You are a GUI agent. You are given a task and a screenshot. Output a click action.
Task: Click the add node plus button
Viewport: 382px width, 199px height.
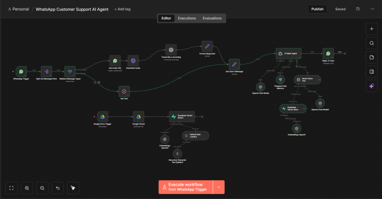pos(372,29)
